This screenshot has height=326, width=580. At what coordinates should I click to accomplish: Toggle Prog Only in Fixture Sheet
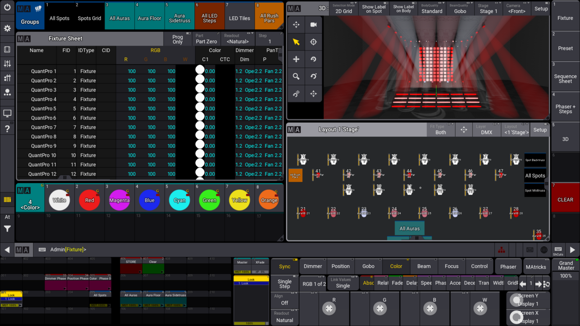click(x=177, y=39)
